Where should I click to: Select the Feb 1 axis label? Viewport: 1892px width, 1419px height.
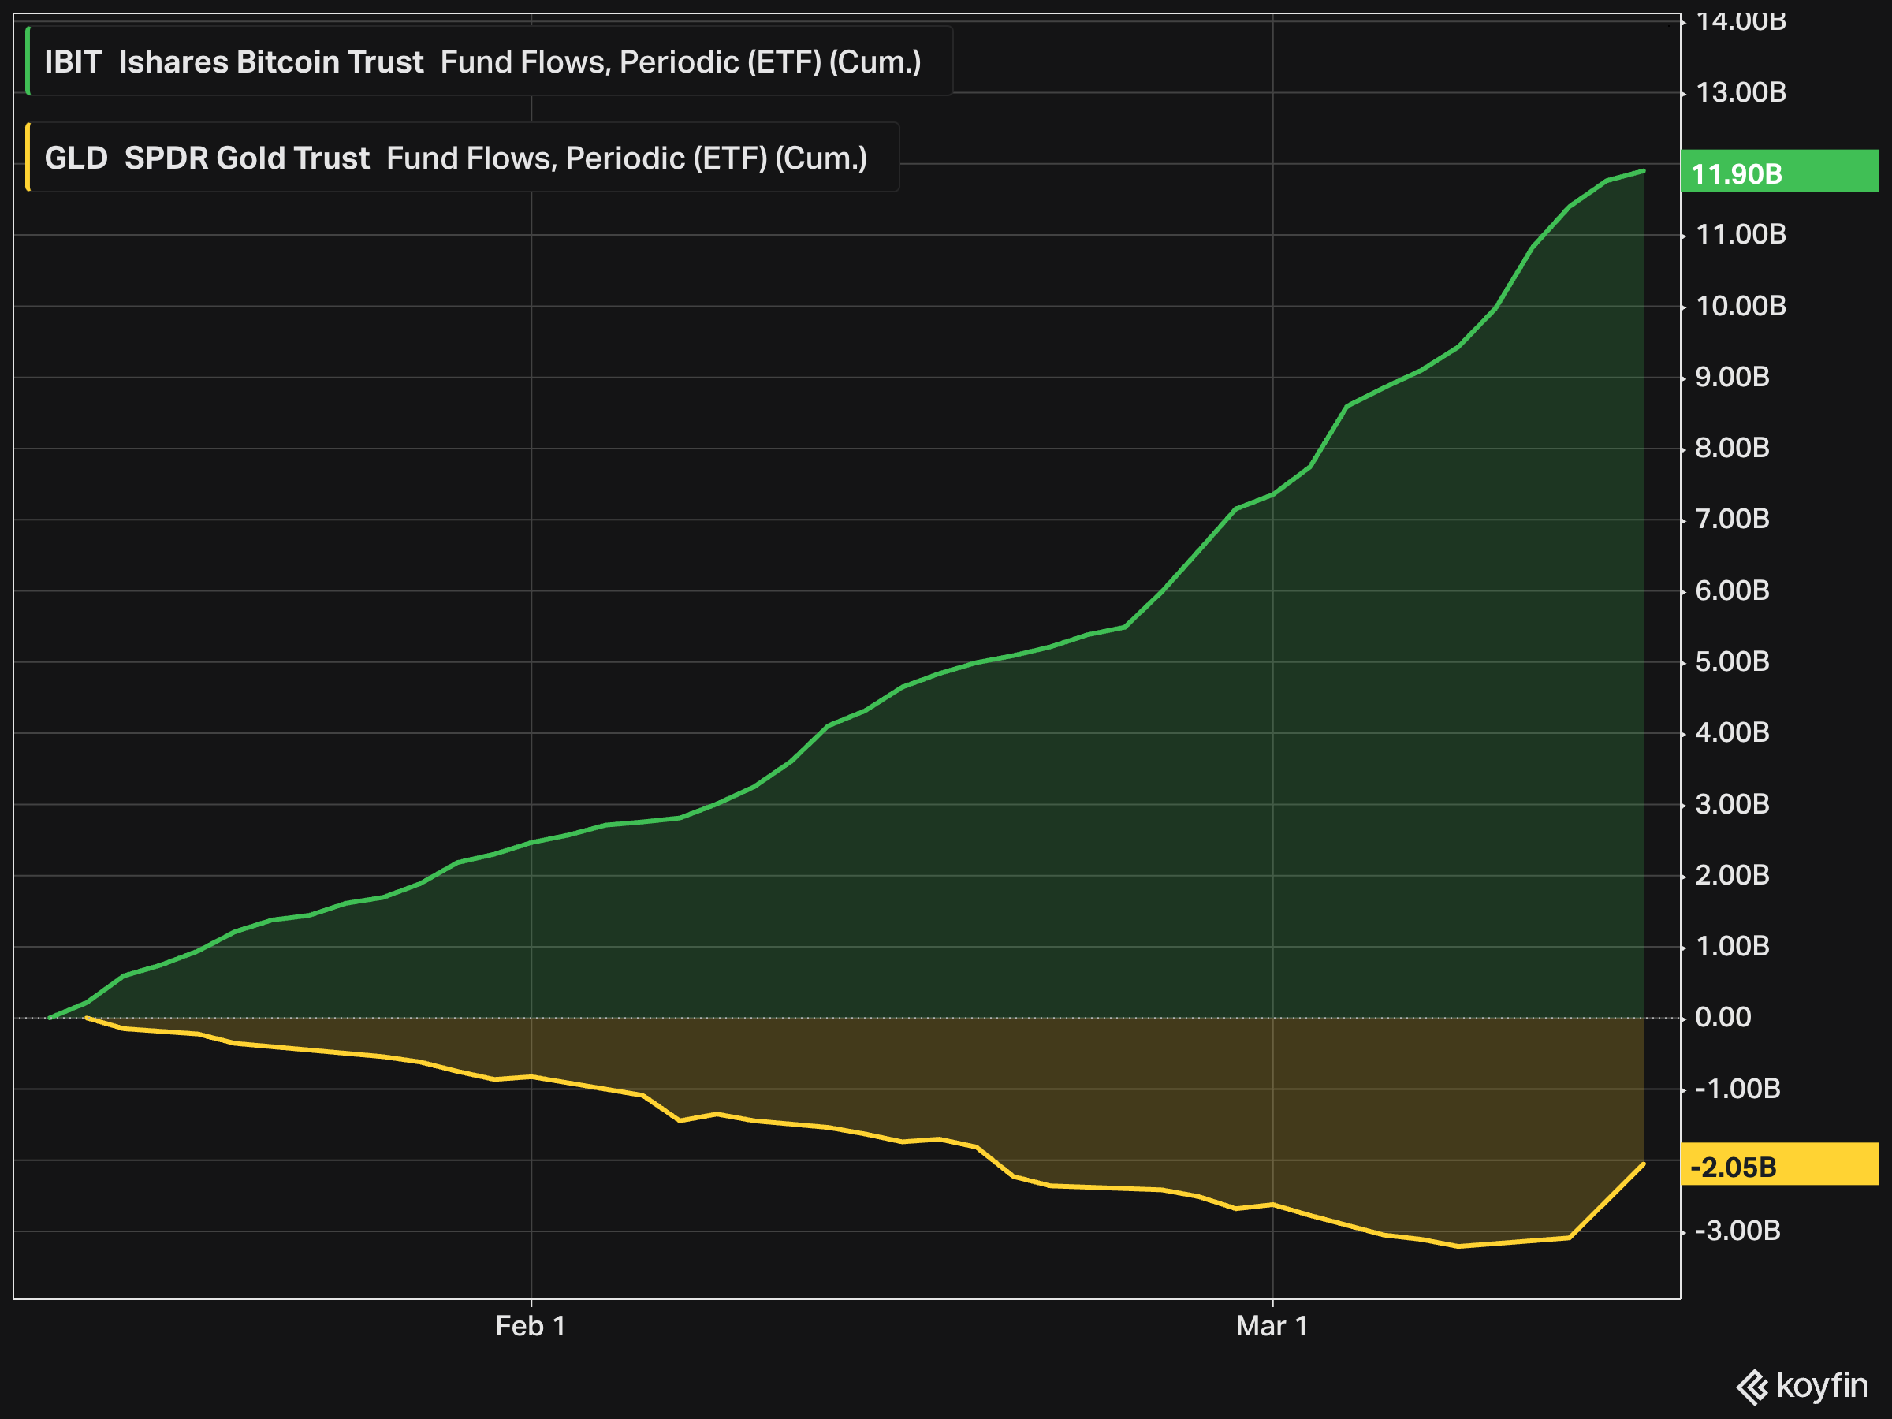pos(531,1326)
